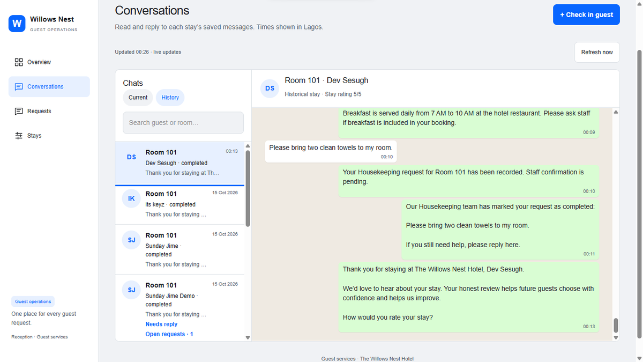This screenshot has height=362, width=643.
Task: Click the Conversations chat icon in sidebar
Action: (19, 87)
